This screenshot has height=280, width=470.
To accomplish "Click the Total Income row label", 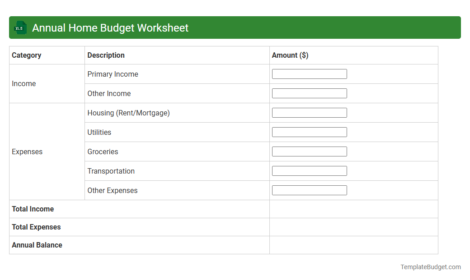I will coord(33,209).
